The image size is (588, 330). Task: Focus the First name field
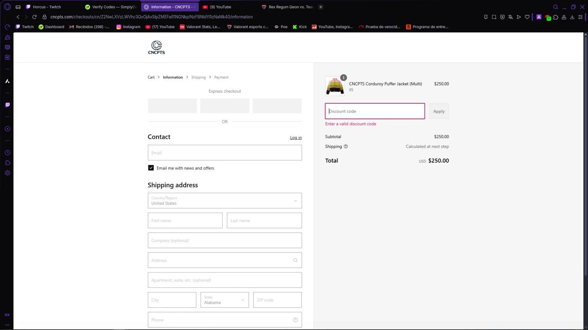tap(185, 221)
